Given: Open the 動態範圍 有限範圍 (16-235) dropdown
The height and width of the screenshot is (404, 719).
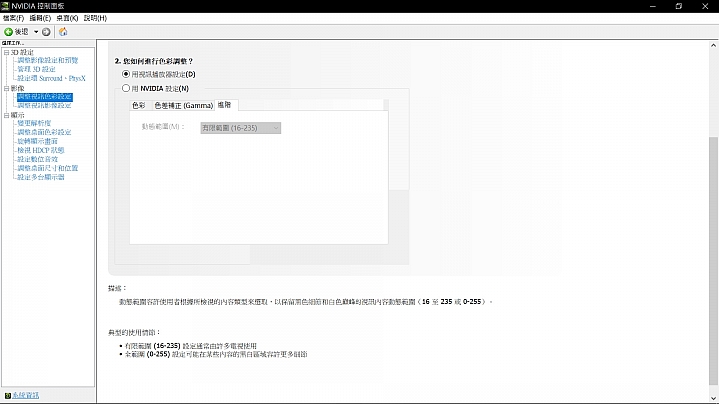Looking at the screenshot, I should [x=241, y=128].
